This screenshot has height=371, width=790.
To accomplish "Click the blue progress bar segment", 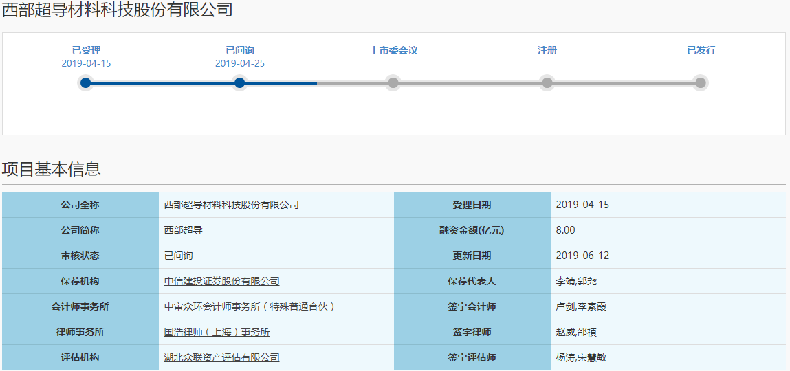I will 201,82.
